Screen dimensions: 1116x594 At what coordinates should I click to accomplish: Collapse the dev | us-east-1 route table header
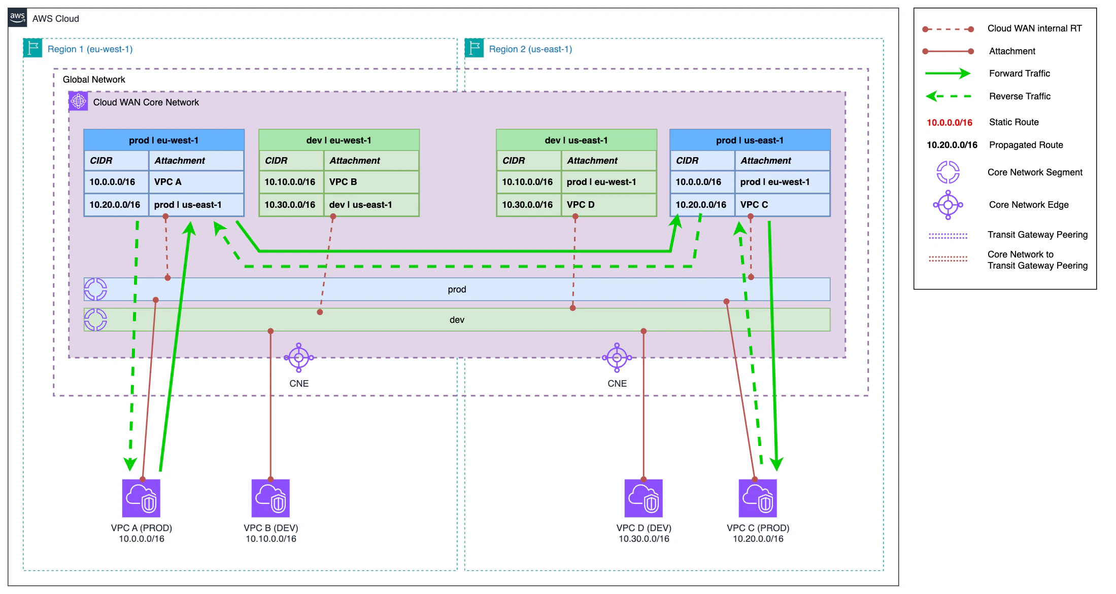[x=576, y=140]
